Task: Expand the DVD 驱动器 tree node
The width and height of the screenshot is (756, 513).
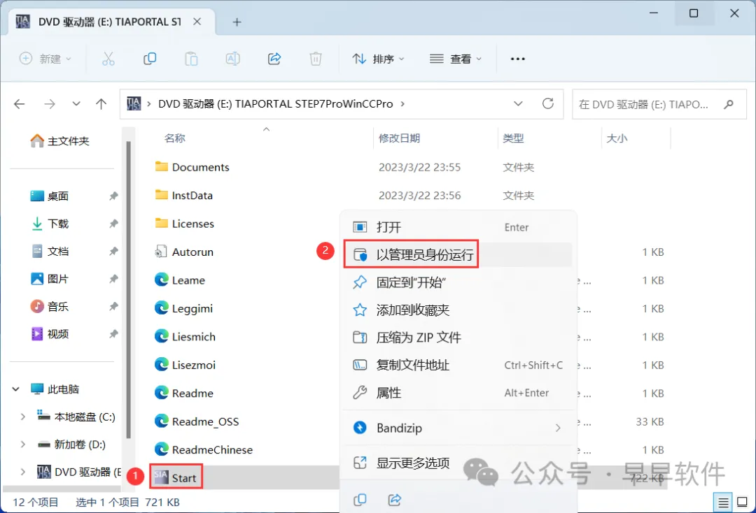Action: click(x=22, y=472)
